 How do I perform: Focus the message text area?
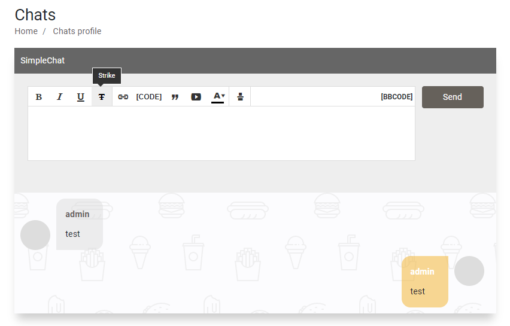click(x=221, y=133)
